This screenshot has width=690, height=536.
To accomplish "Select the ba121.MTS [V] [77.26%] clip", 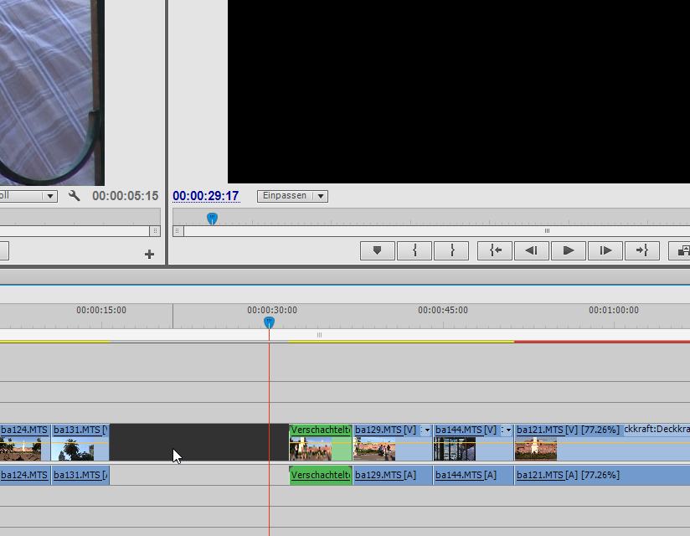I will point(602,442).
